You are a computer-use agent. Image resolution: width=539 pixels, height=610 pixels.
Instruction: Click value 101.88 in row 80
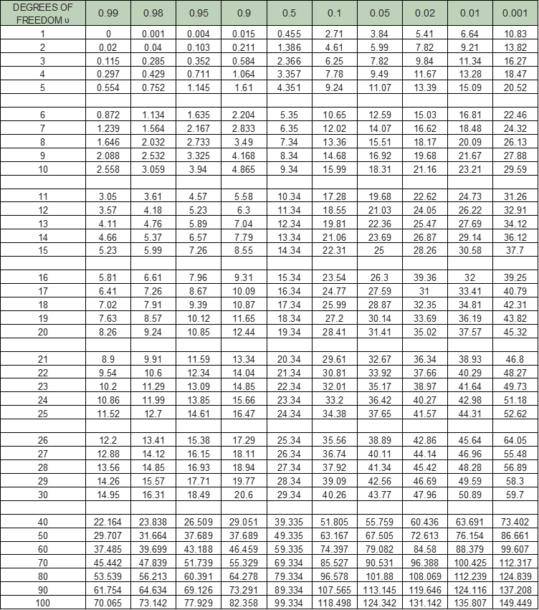point(380,576)
